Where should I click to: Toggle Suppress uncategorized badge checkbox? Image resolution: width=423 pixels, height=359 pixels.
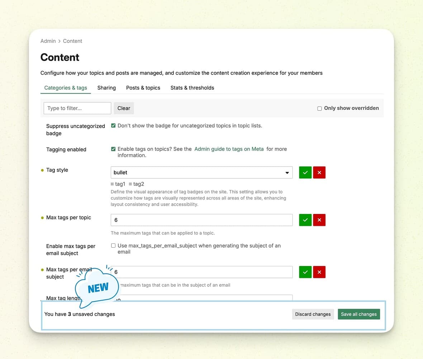pyautogui.click(x=113, y=126)
